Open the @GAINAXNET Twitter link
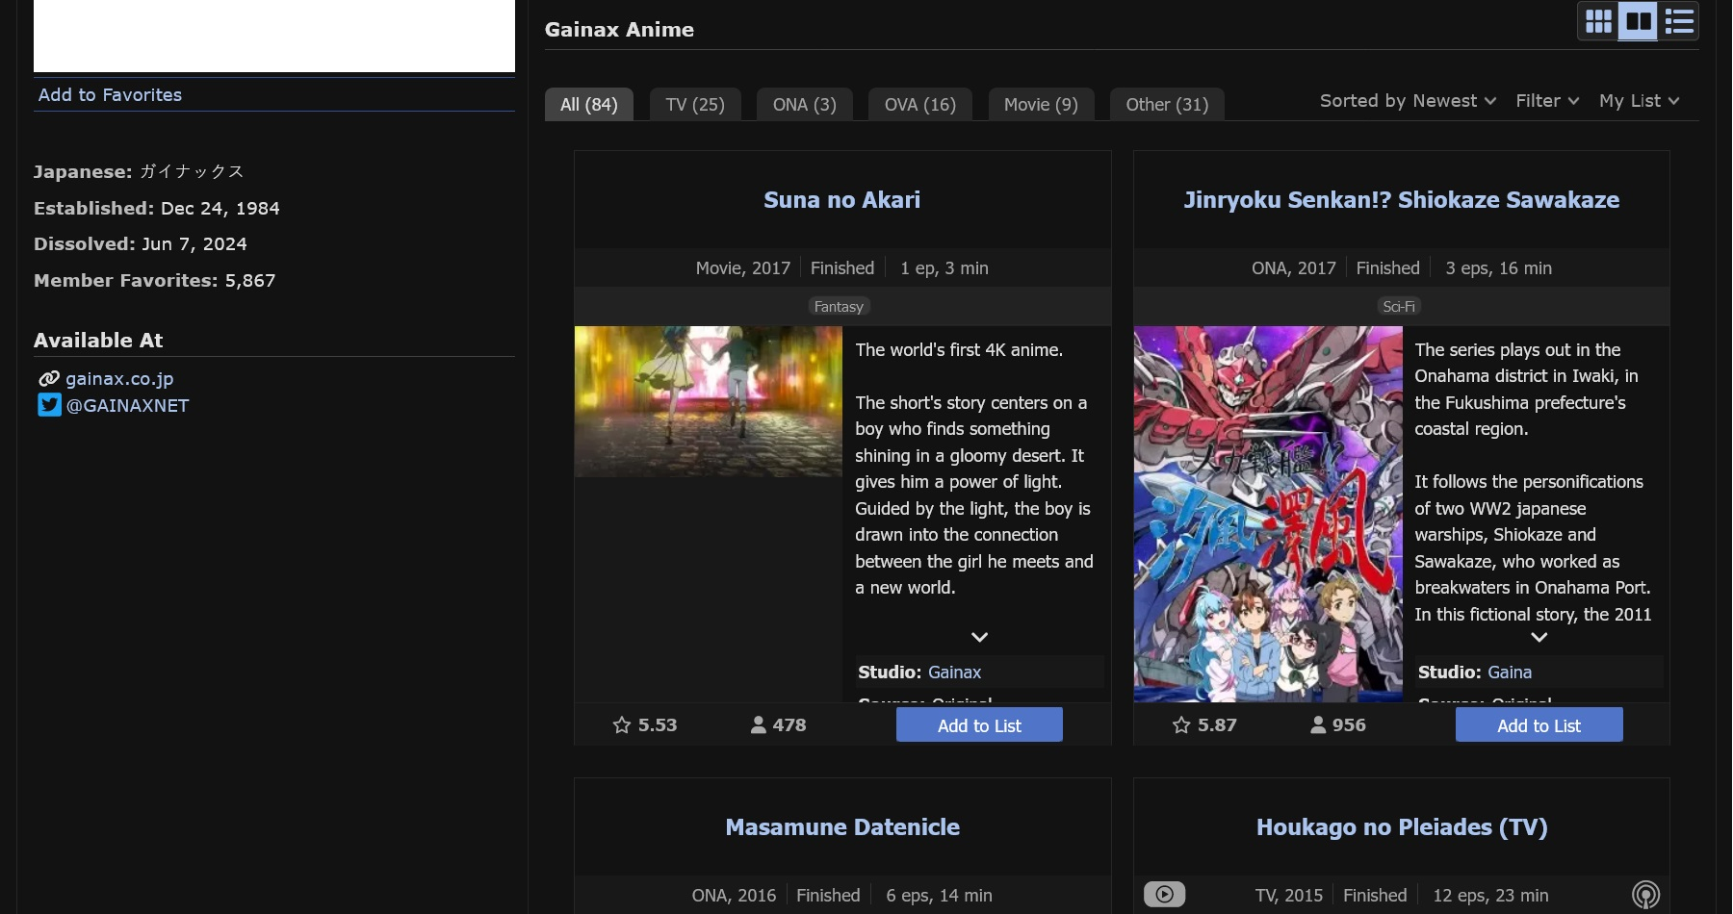The height and width of the screenshot is (914, 1733). pyautogui.click(x=127, y=405)
